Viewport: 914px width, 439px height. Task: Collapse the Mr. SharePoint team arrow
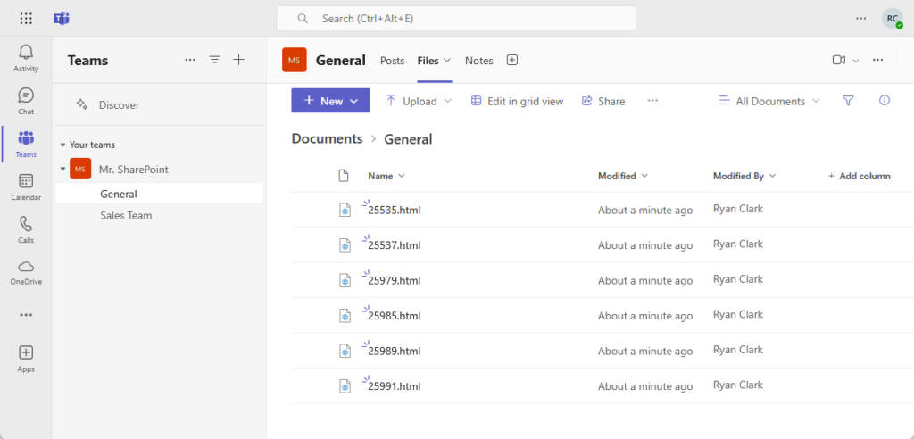[62, 169]
